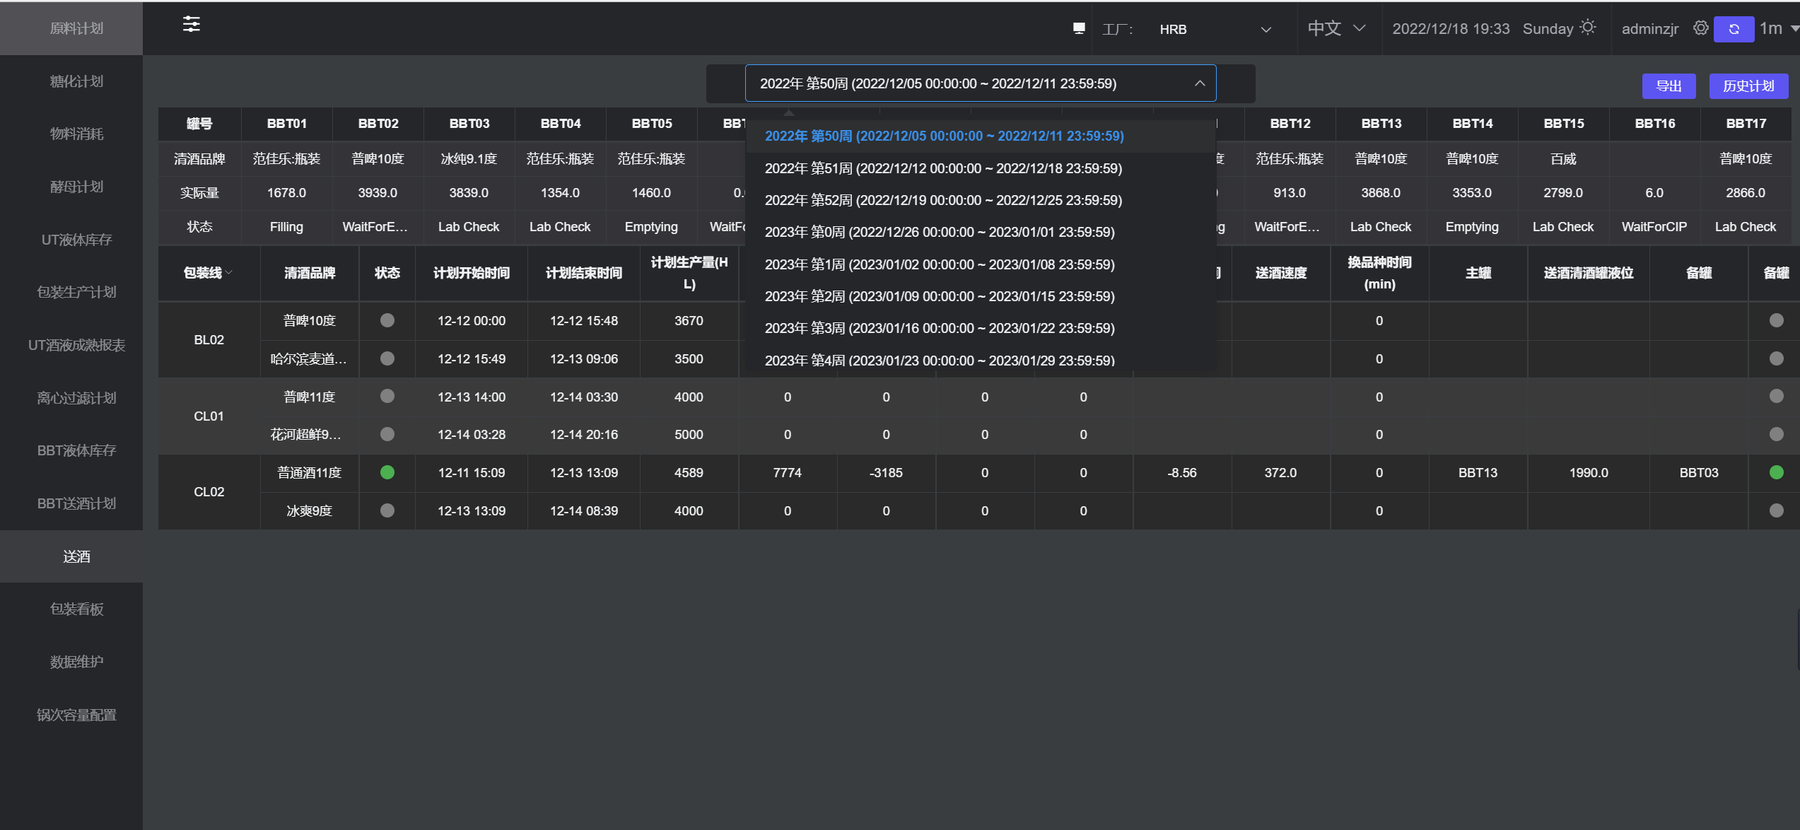Click the 历史计划 history plan button
This screenshot has height=830, width=1800.
point(1748,86)
